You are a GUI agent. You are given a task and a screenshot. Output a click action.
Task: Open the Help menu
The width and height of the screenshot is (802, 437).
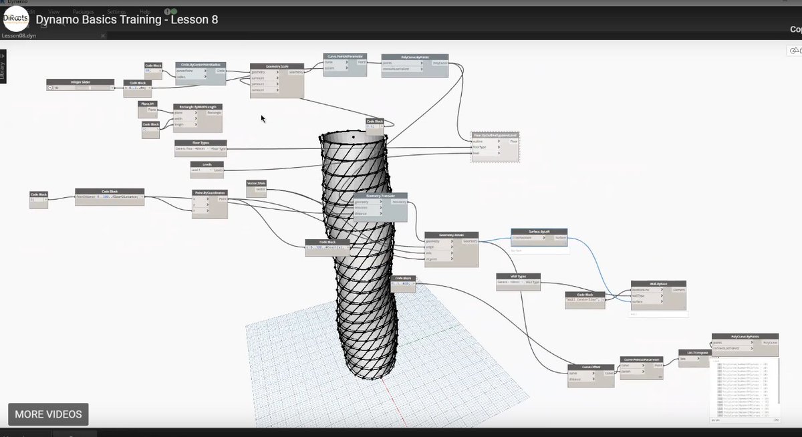coord(145,12)
